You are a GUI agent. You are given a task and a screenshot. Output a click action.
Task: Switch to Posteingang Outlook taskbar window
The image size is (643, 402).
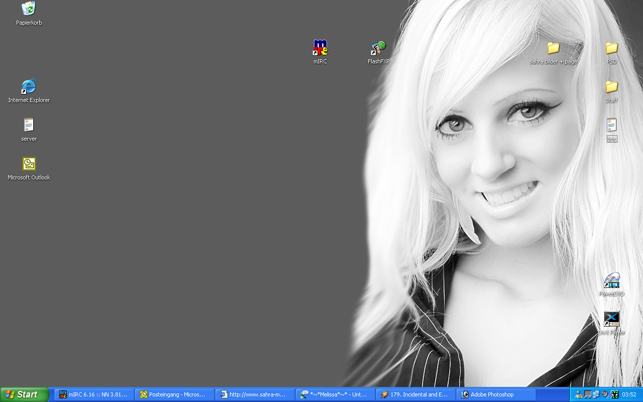click(174, 394)
